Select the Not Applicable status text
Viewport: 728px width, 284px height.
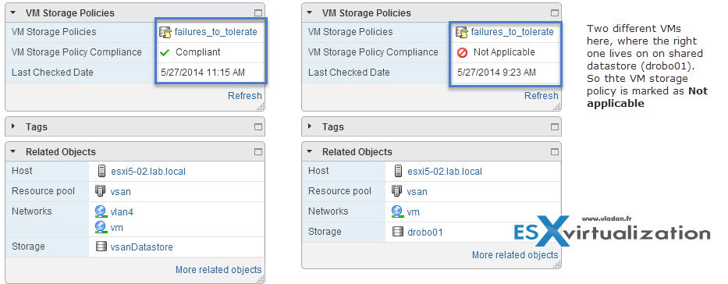click(504, 52)
